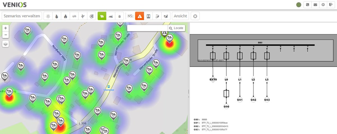Click the map location search field
This screenshot has width=337, height=134.
147,28
